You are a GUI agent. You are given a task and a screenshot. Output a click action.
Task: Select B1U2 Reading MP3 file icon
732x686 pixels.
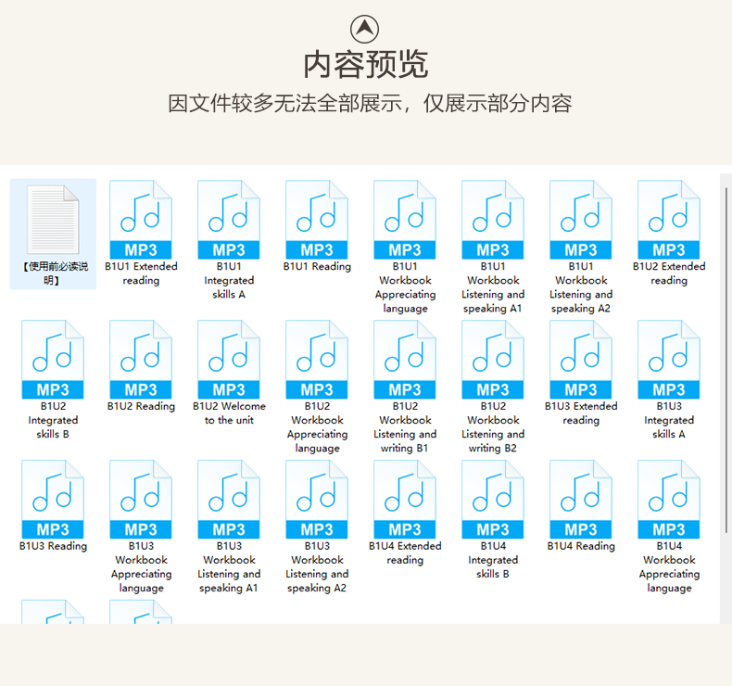point(141,360)
